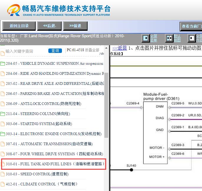Image resolution: width=202 pixels, height=191 pixels.
Task: Open 206-09 Anti-Lock Control entry
Action: pyautogui.click(x=44, y=103)
